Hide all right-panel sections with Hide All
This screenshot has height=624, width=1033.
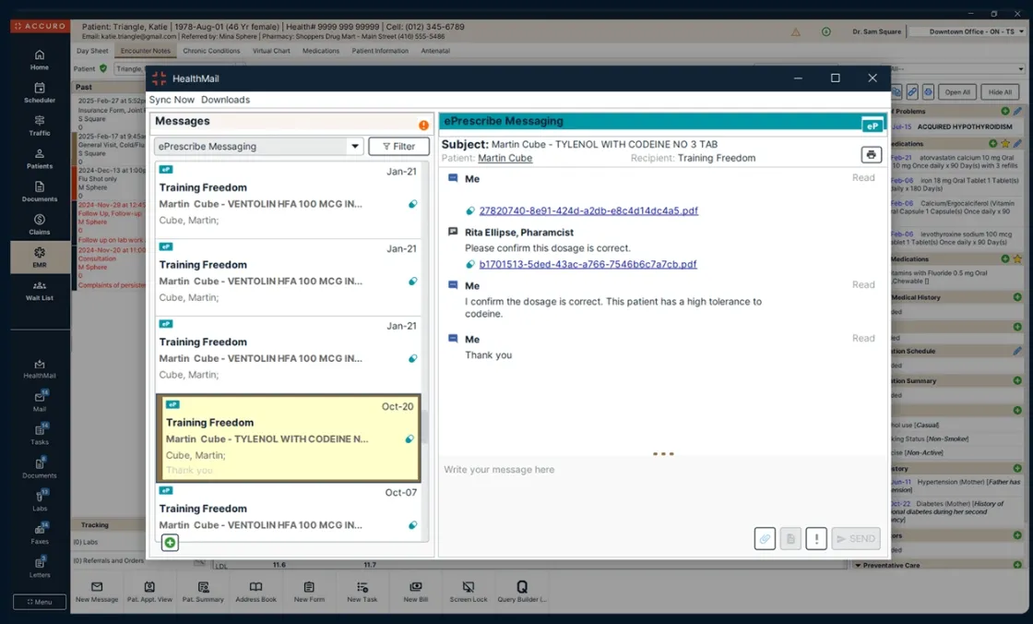[1002, 91]
